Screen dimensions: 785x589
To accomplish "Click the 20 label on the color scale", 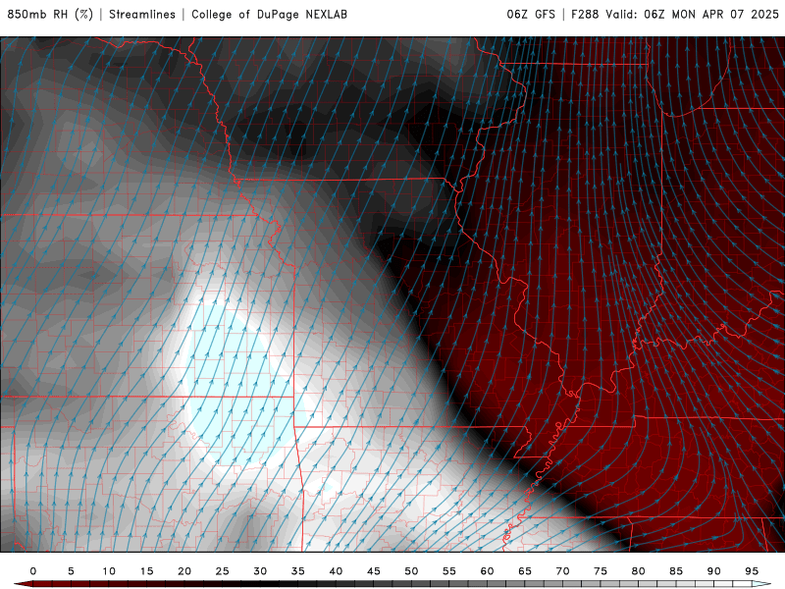I will 184,571.
